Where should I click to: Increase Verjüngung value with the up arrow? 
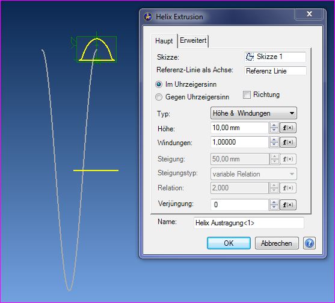pyautogui.click(x=274, y=202)
